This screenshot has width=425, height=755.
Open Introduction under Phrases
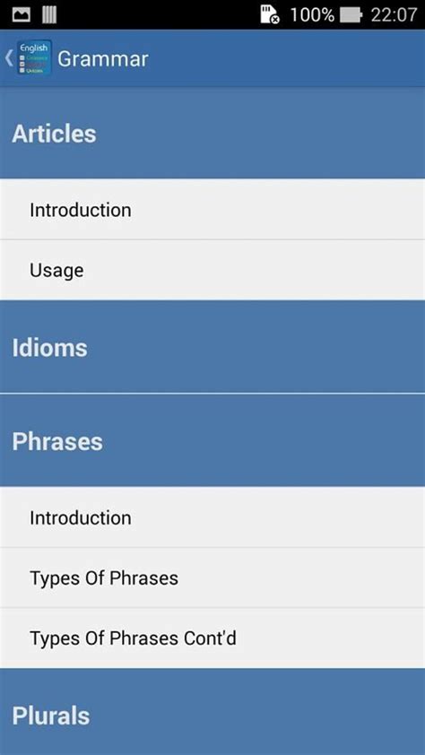point(212,517)
